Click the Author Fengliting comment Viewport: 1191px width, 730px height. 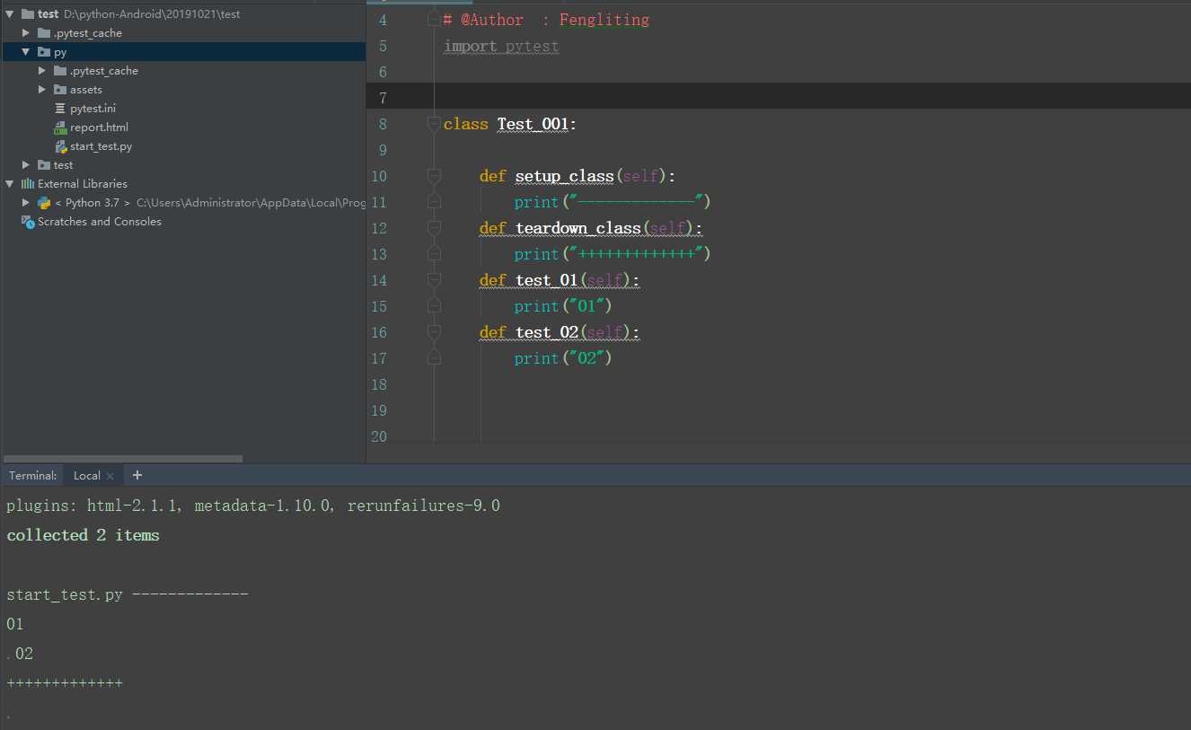[x=546, y=20]
